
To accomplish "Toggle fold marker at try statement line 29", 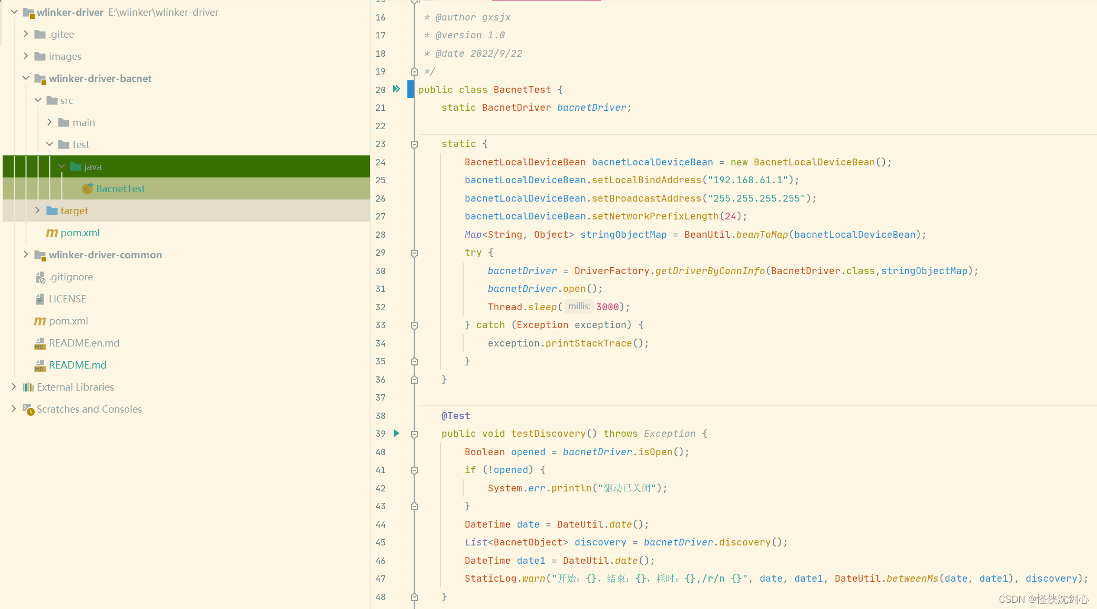I will (x=414, y=253).
